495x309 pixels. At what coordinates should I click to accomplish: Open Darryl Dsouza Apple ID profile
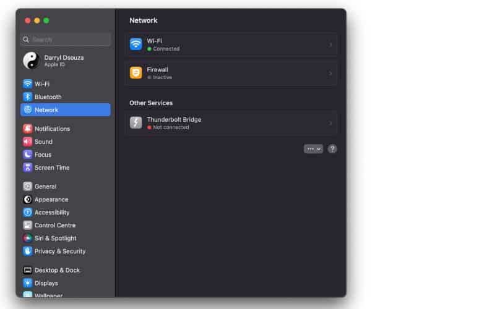pos(65,61)
